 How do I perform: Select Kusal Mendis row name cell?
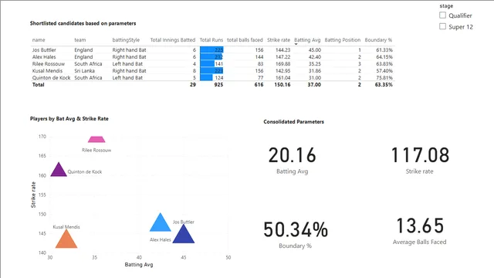pyautogui.click(x=48, y=70)
